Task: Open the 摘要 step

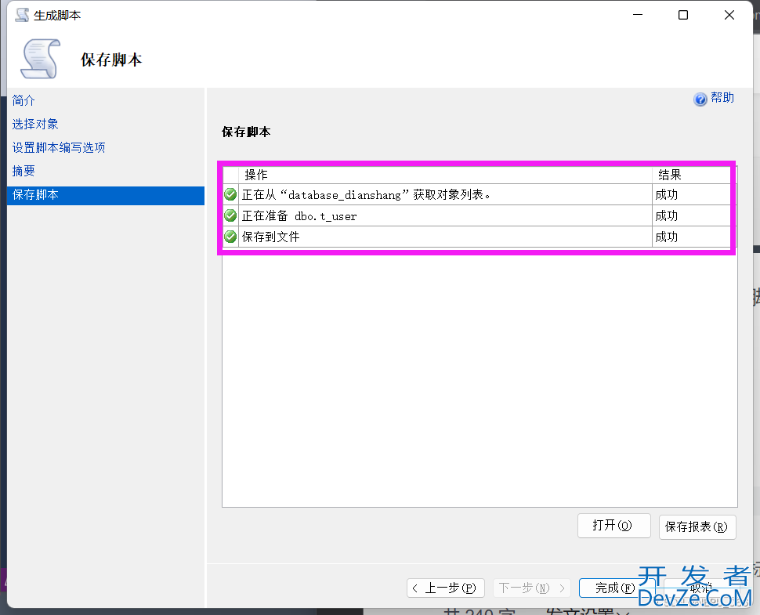Action: coord(24,171)
